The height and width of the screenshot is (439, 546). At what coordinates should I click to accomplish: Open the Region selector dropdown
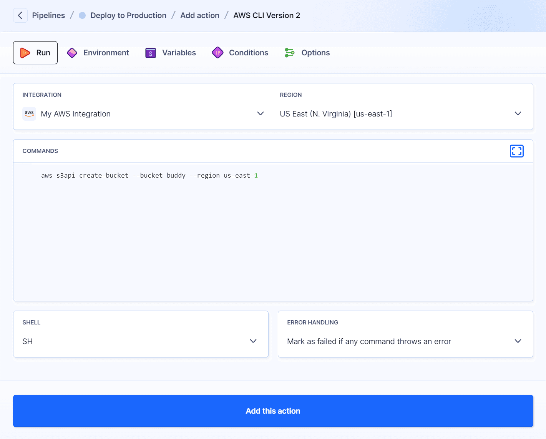coord(518,113)
